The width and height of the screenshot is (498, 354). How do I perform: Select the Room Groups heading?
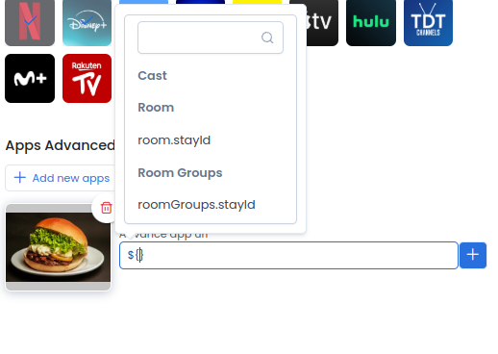pos(180,173)
